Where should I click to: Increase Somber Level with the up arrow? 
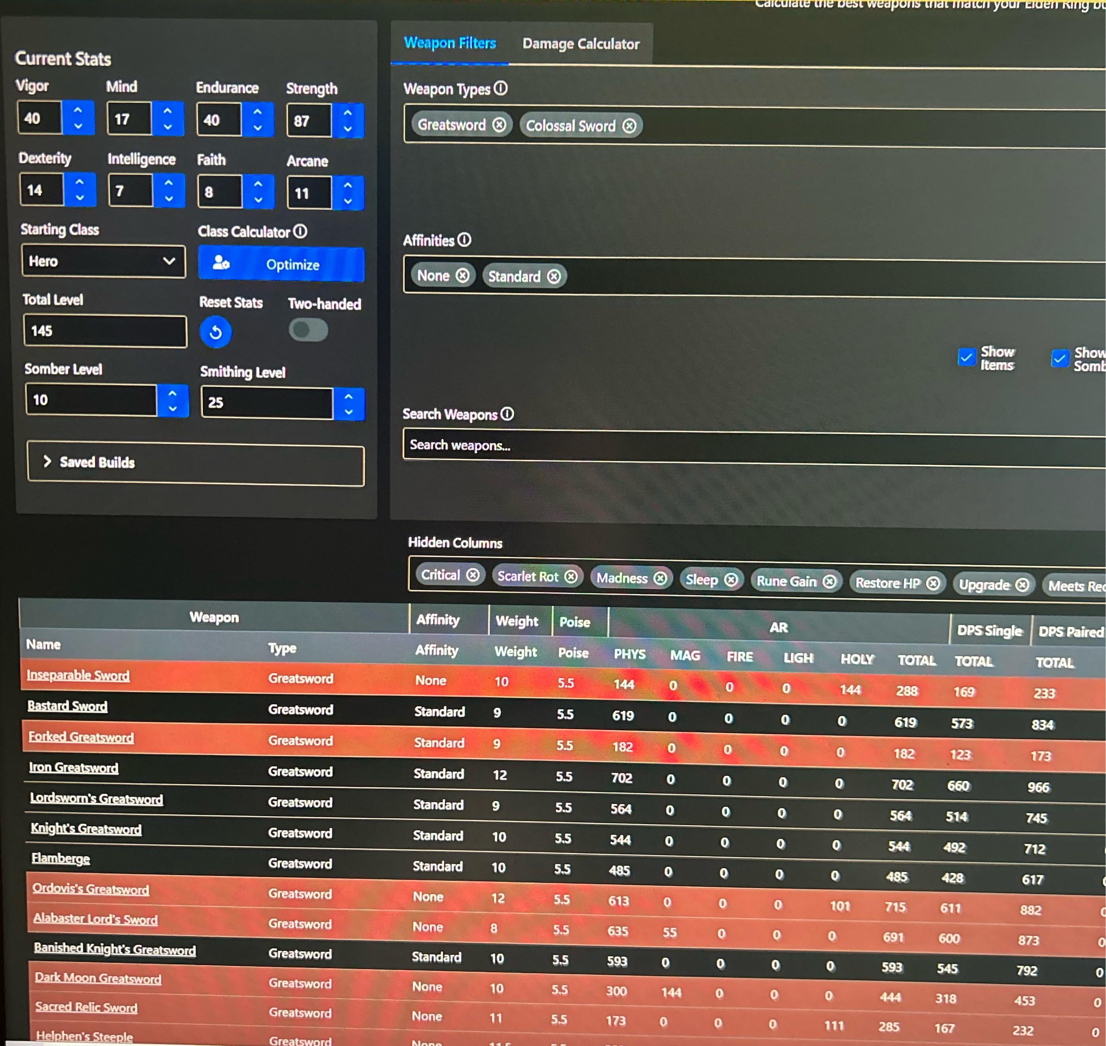click(173, 393)
